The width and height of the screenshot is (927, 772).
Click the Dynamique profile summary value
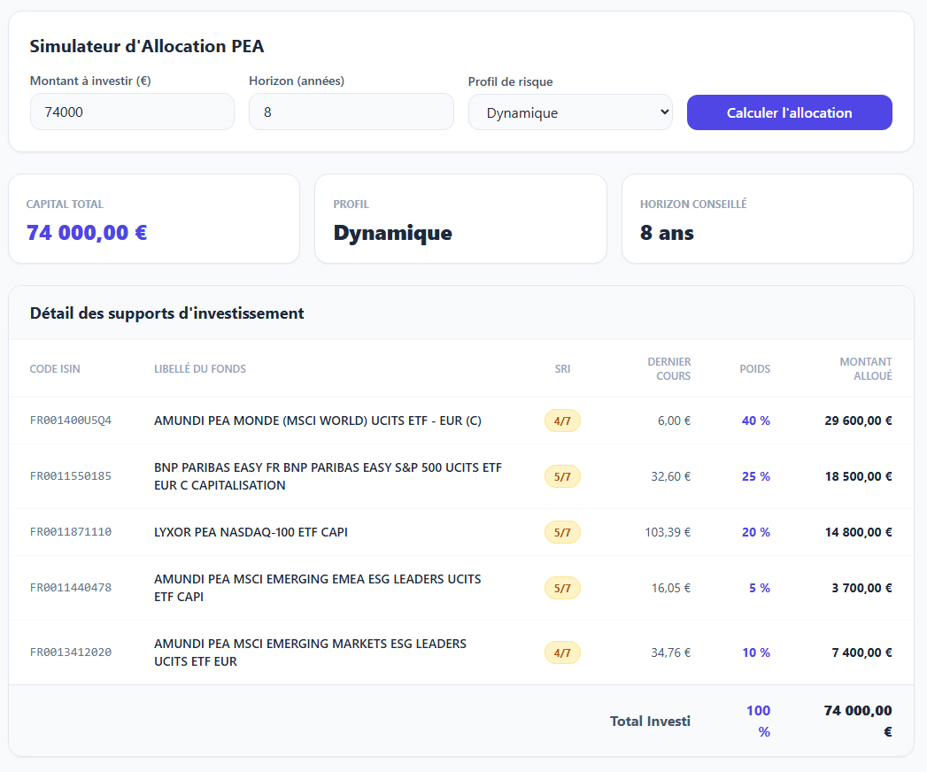392,233
